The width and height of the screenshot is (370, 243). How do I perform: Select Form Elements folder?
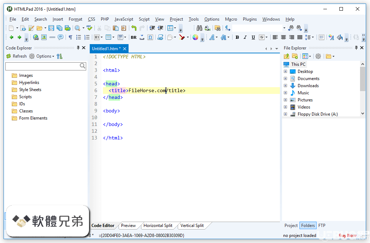tap(33, 118)
